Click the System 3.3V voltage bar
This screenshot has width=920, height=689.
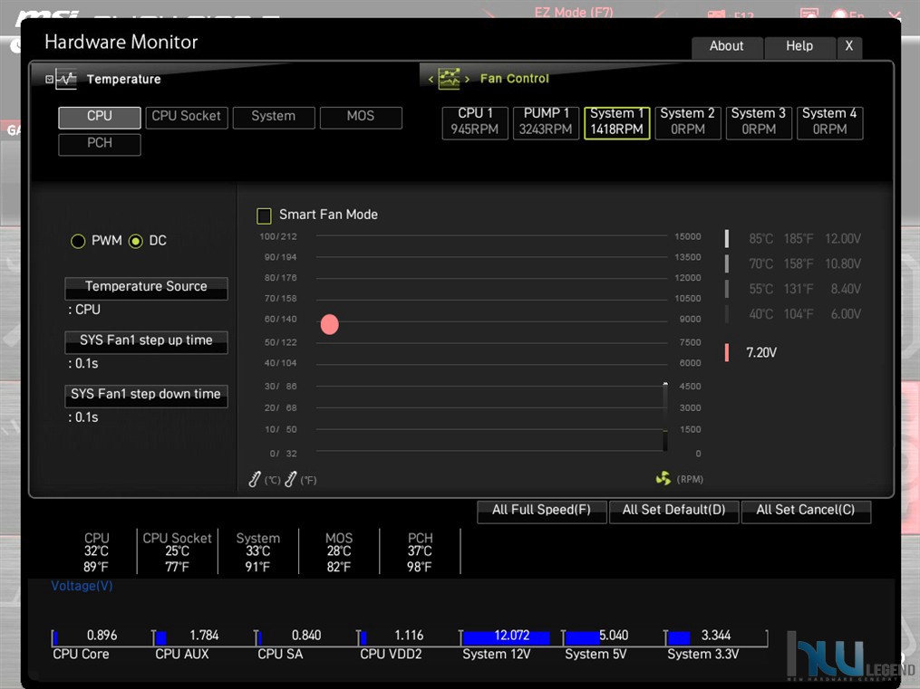click(x=679, y=637)
